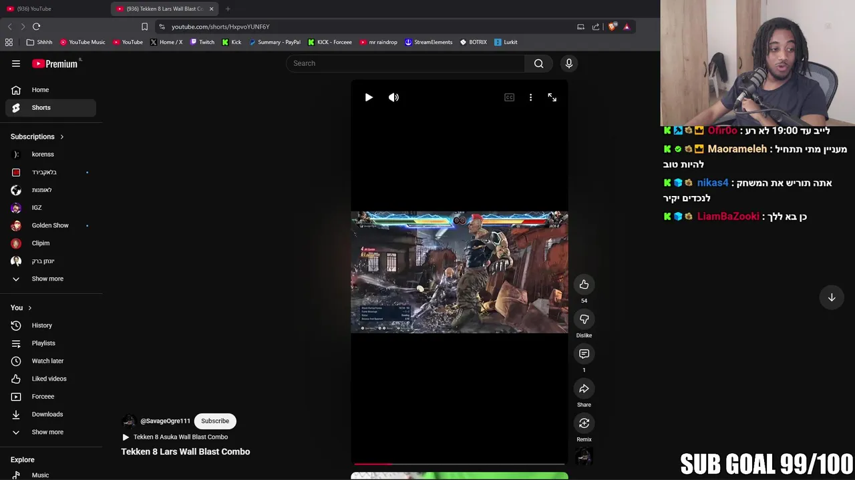The image size is (855, 480).
Task: Open the Short's three-dot more menu
Action: 530,97
